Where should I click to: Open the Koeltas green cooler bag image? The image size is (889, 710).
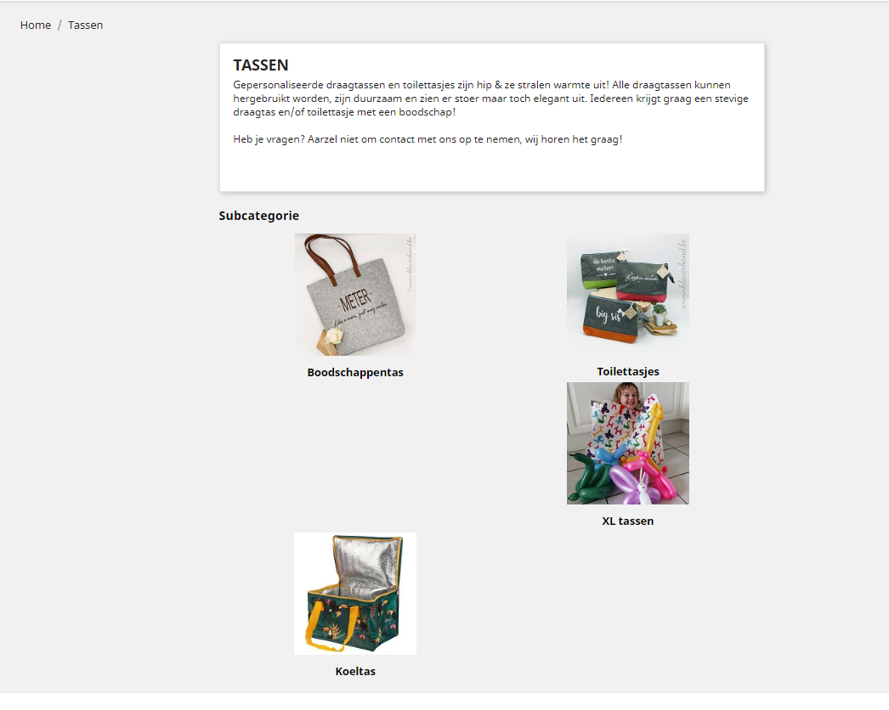[x=355, y=594]
